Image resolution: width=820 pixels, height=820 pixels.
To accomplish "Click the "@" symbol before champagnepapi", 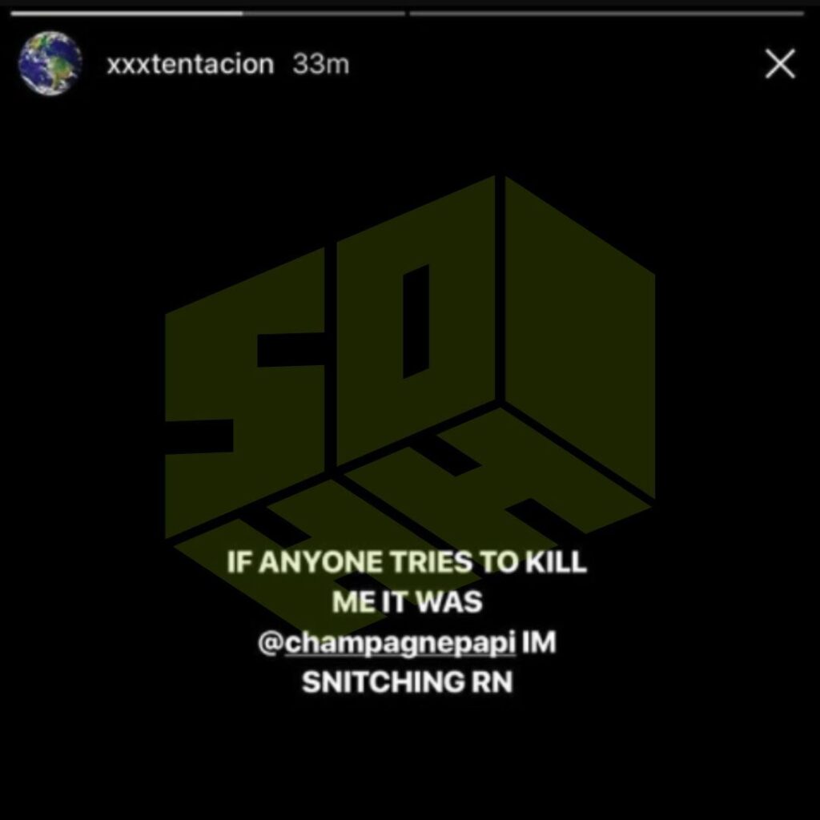I will pos(271,643).
